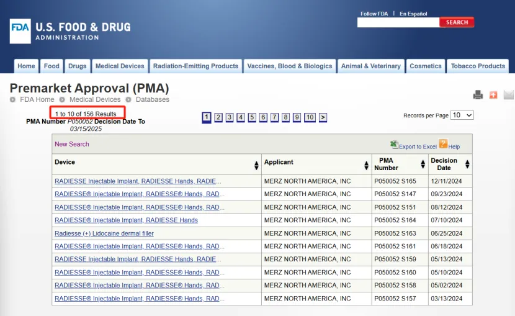Viewport: 515px width, 316px height.
Task: Go to results page 2
Action: (218, 117)
